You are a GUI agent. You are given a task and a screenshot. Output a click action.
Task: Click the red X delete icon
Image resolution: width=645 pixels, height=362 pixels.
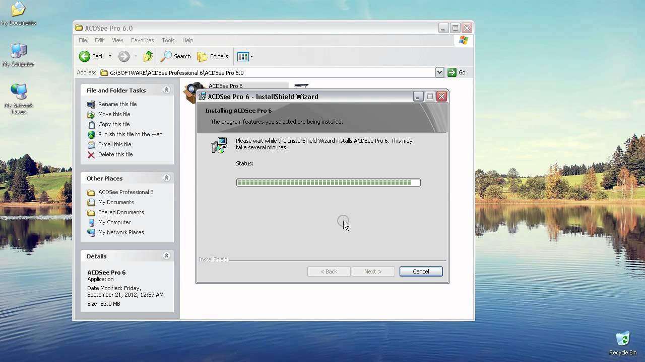[x=91, y=155]
